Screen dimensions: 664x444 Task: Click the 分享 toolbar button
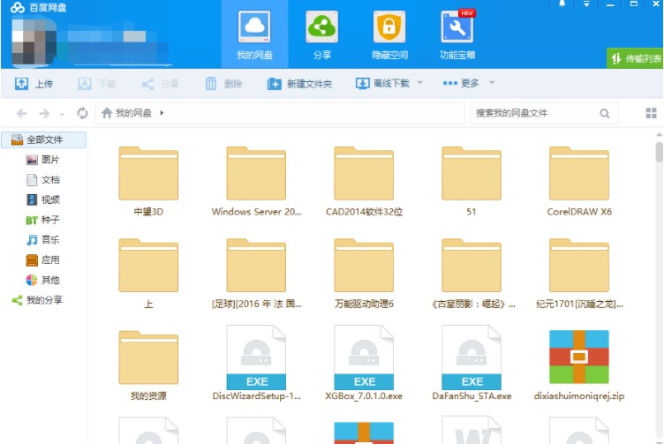(x=160, y=84)
